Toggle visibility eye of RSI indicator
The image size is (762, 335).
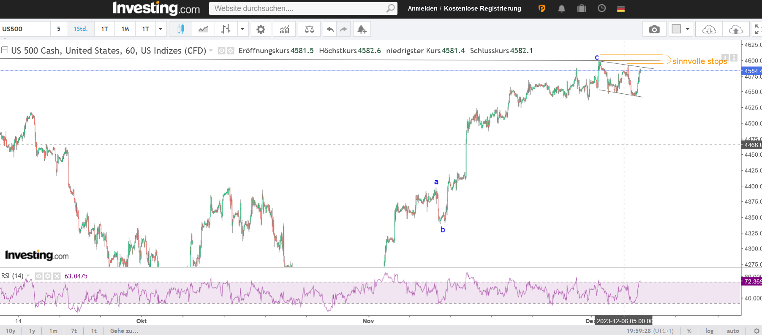(38, 276)
